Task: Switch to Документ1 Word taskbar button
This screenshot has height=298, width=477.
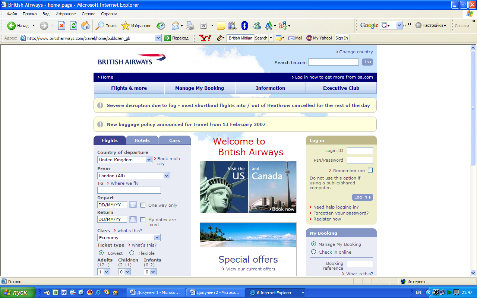Action: (x=155, y=292)
